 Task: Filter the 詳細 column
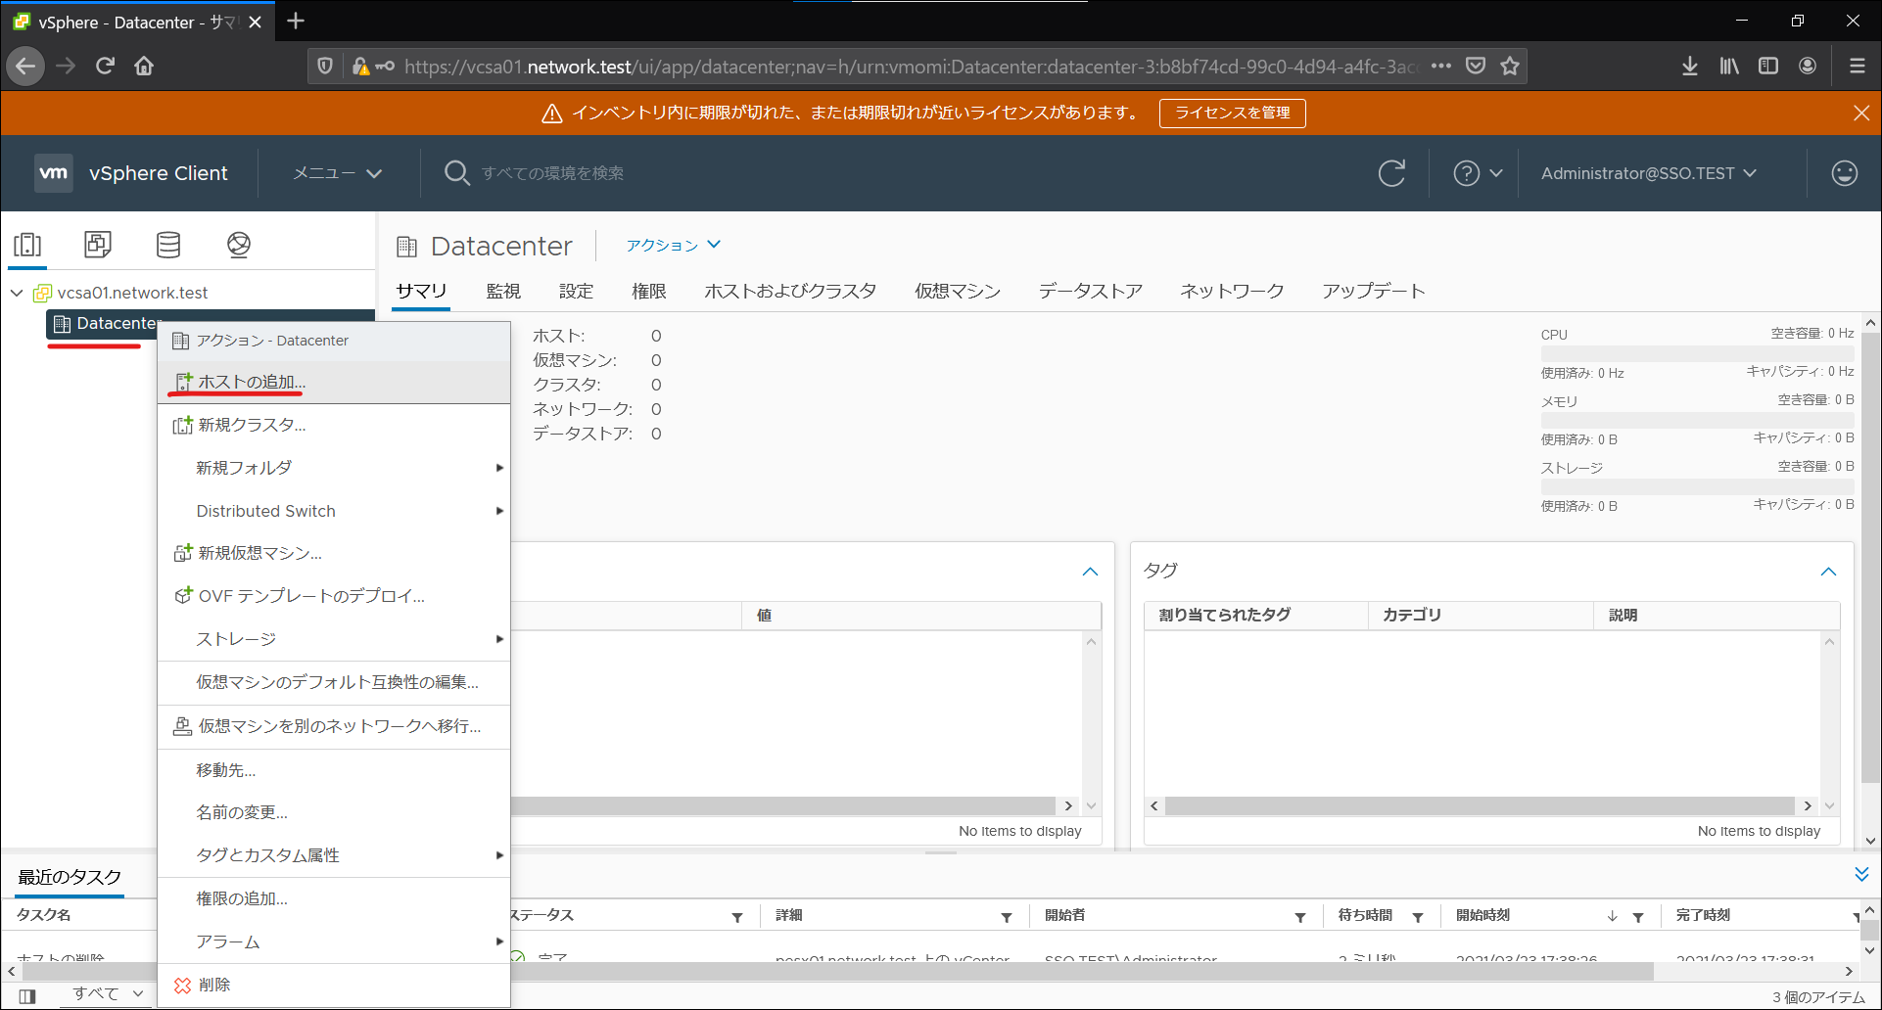click(1007, 916)
